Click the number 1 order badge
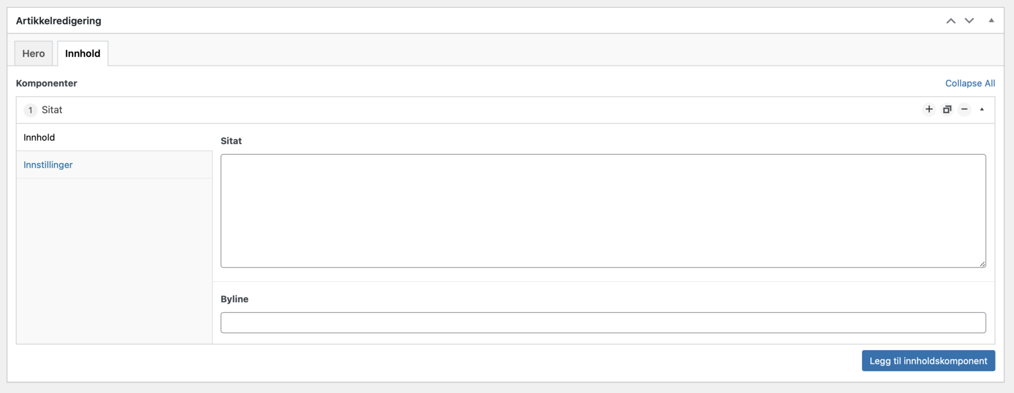This screenshot has height=393, width=1014. pos(31,110)
